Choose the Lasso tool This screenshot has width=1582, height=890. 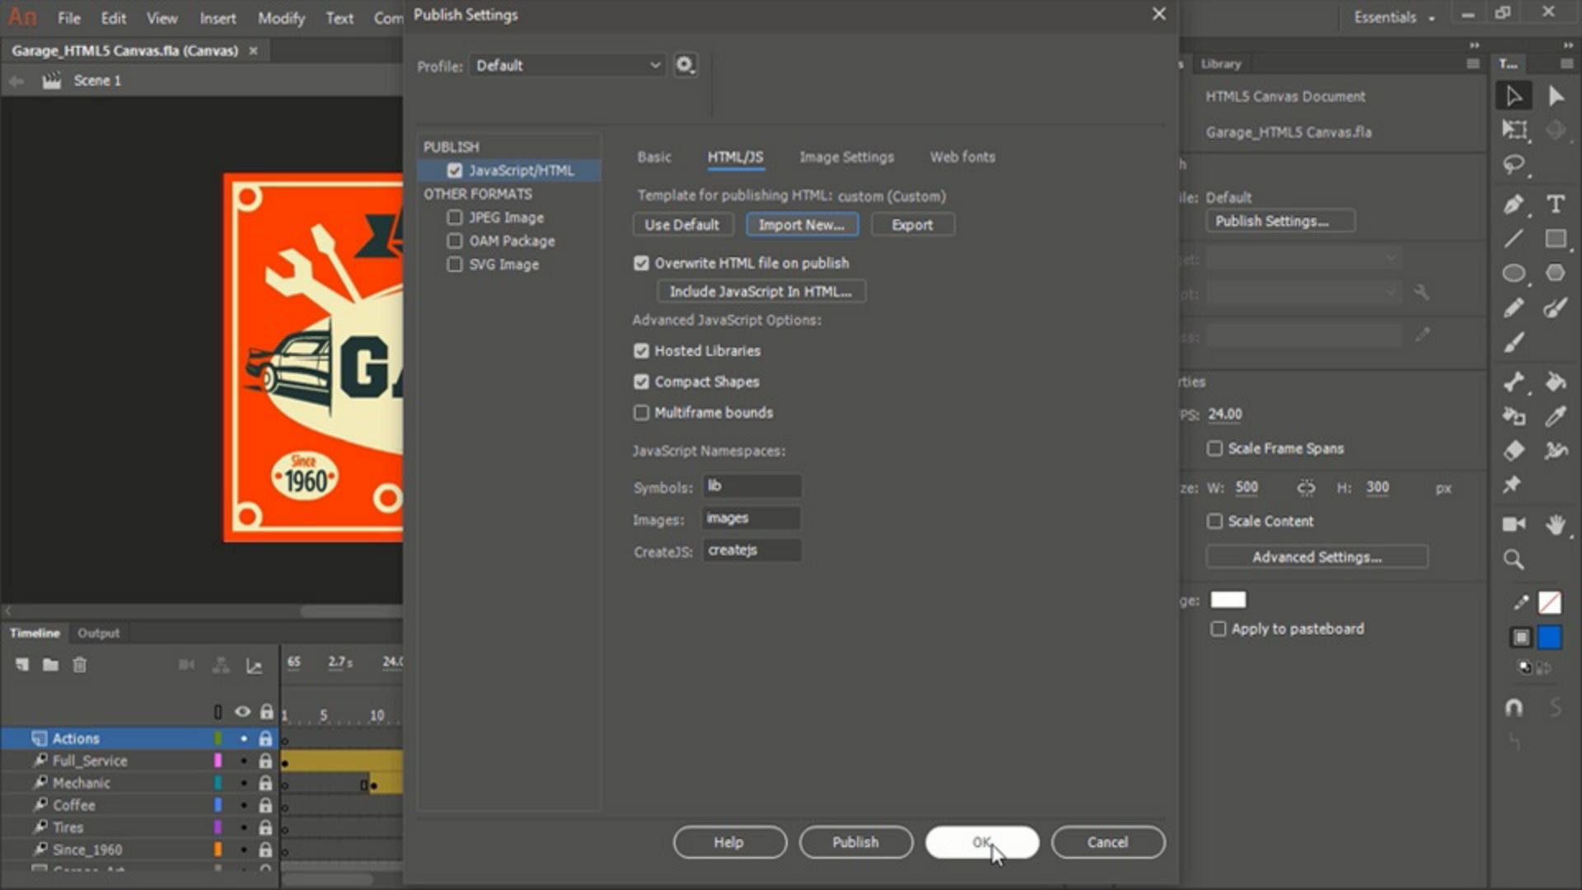pyautogui.click(x=1514, y=165)
